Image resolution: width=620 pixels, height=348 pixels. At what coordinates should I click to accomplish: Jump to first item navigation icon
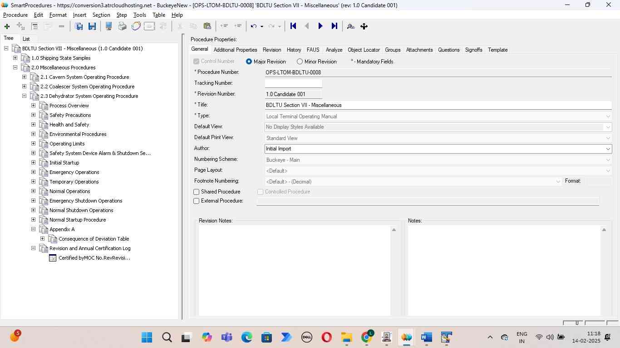[293, 26]
